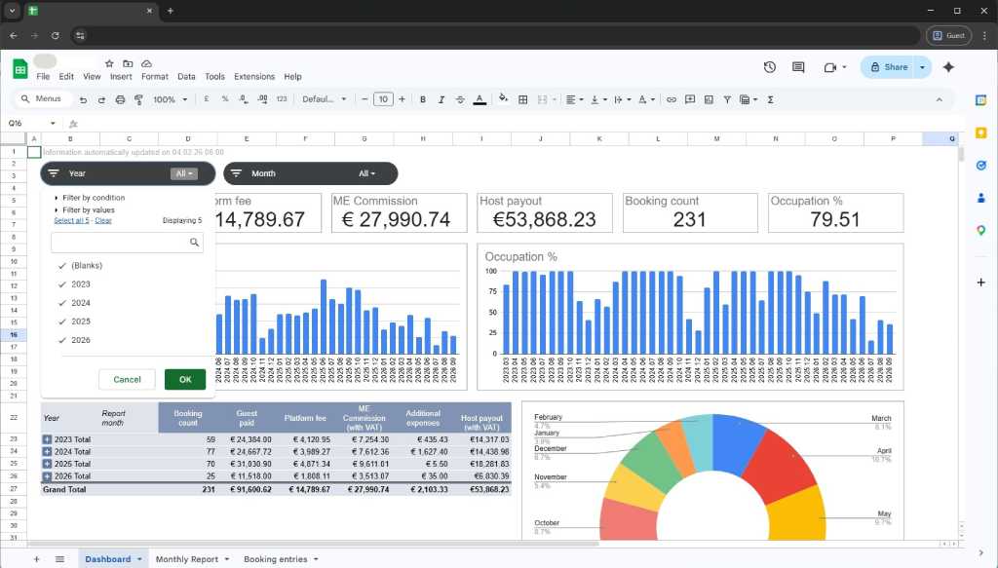Image resolution: width=998 pixels, height=568 pixels.
Task: Open the functions sigma menu
Action: [770, 99]
